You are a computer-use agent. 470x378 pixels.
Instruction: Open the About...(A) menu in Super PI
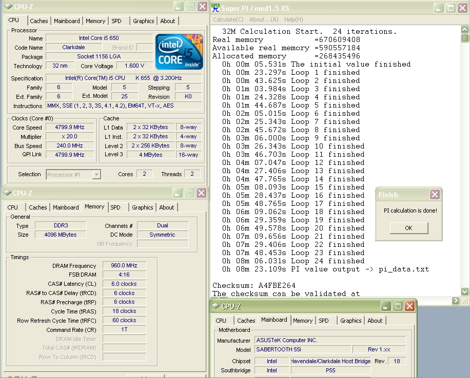264,19
